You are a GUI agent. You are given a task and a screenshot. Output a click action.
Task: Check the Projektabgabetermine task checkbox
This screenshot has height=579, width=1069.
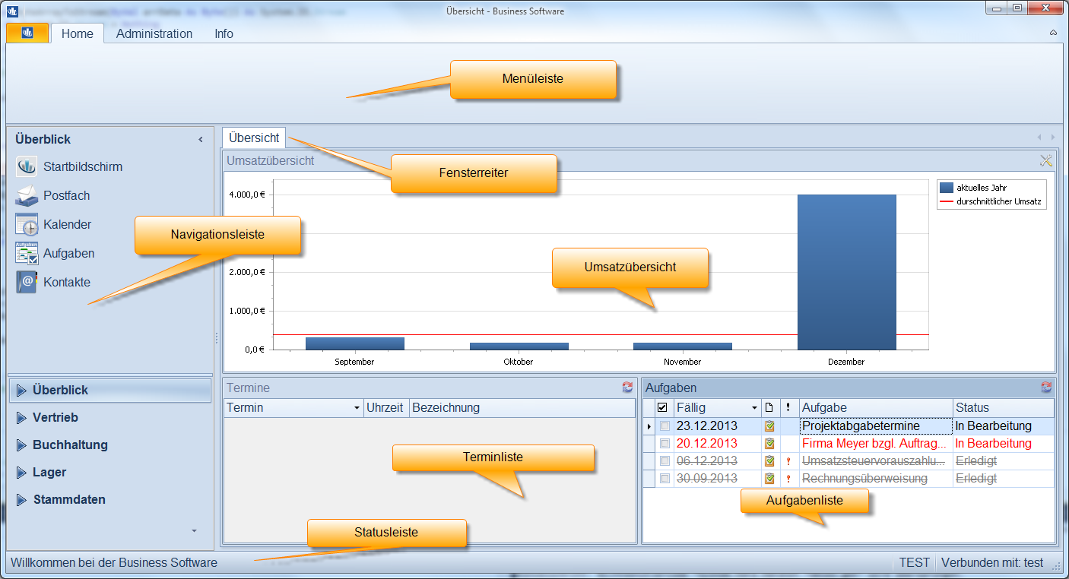[665, 426]
